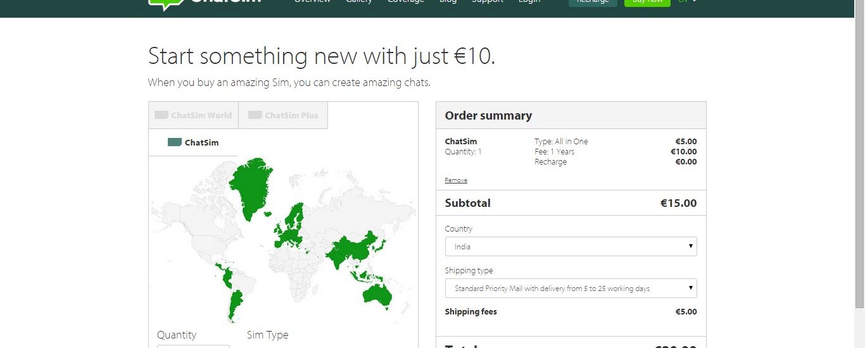Click the Remove link in order summary

point(456,180)
